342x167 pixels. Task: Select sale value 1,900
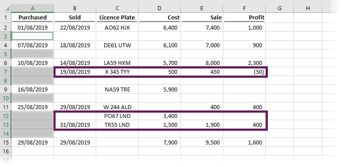click(x=202, y=125)
